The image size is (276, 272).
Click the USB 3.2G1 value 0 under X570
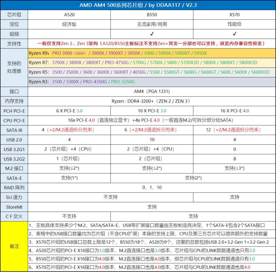tap(234, 149)
